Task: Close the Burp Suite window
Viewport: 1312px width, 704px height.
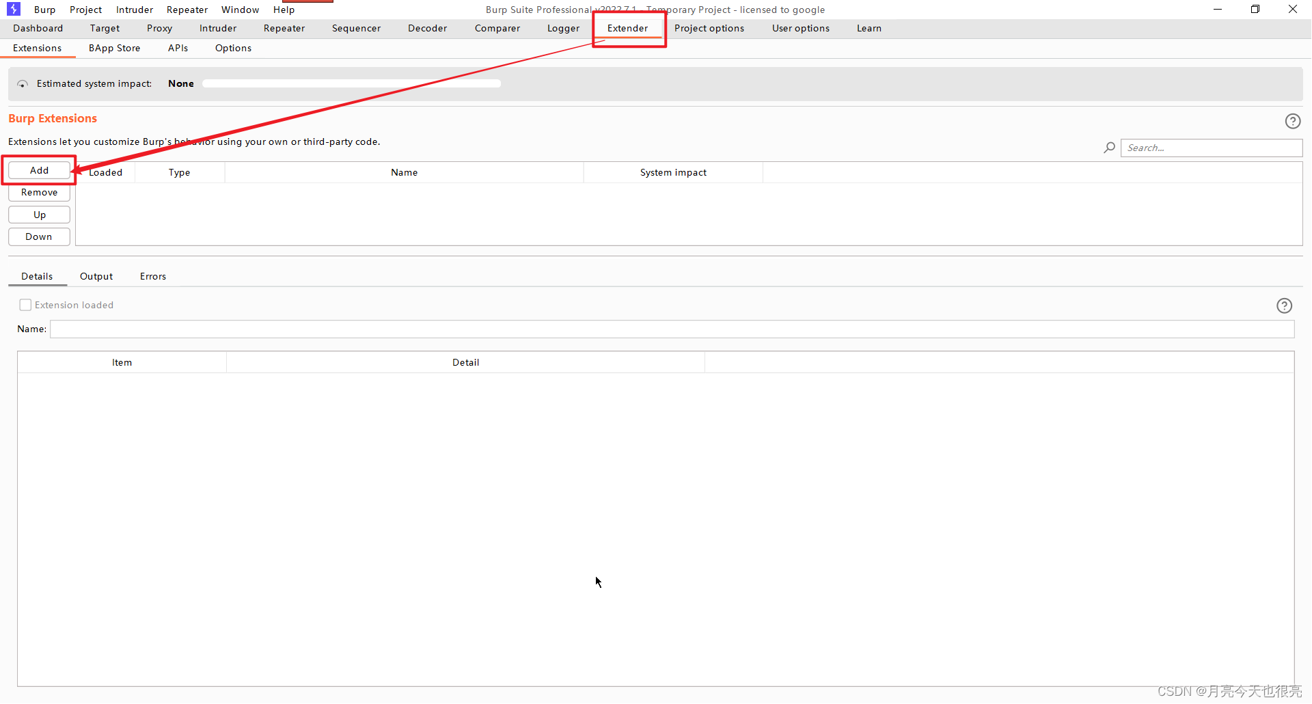Action: tap(1292, 9)
